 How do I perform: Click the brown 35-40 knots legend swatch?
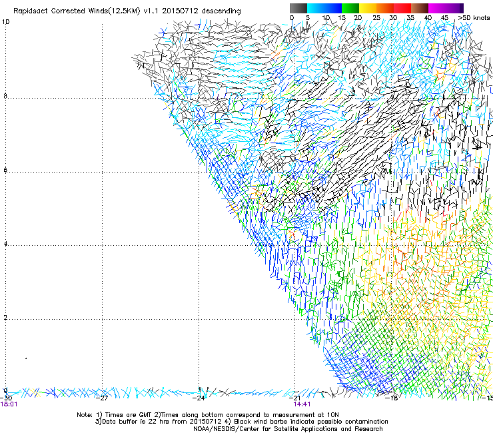coord(420,8)
